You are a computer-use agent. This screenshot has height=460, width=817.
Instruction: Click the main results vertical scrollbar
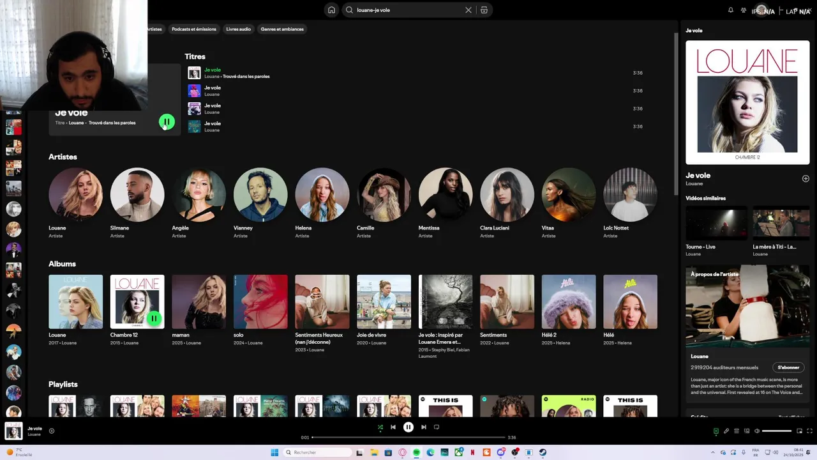tap(676, 114)
